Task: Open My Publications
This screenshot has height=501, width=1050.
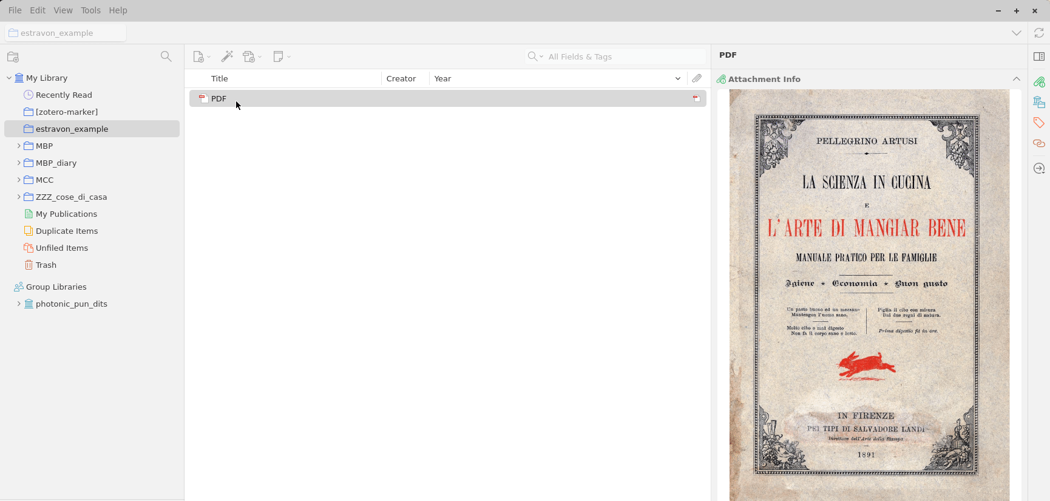Action: [x=66, y=214]
